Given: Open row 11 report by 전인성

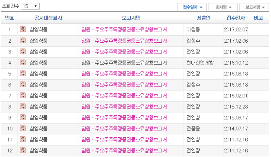Looking at the screenshot, I should pos(124,139).
